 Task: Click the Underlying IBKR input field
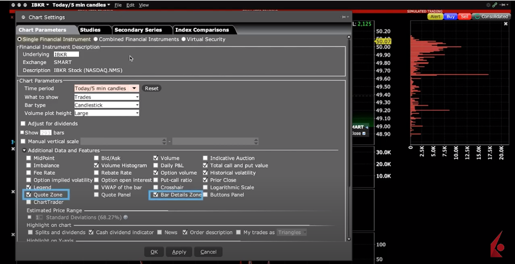(66, 54)
